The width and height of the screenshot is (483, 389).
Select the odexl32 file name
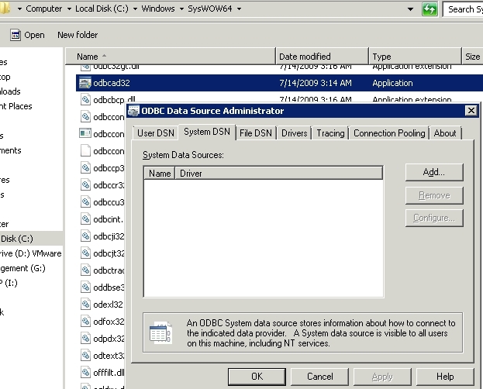108,305
